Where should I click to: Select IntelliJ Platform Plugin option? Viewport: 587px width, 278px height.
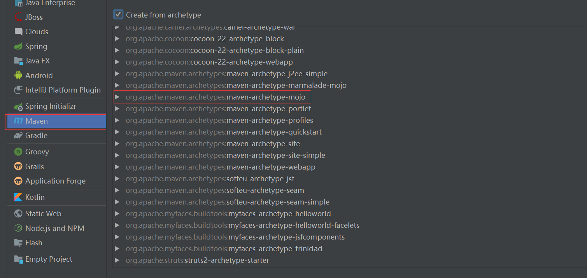pos(63,90)
